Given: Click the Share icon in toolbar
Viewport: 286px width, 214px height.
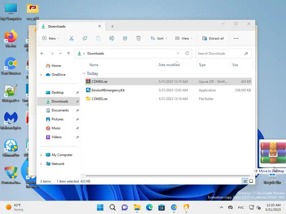Looking at the screenshot, I should click(125, 38).
